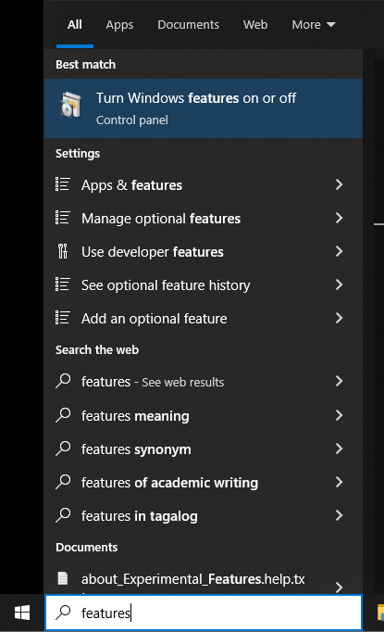Viewport: 384px width, 632px height.
Task: Expand the chevron for See optional feature history
Action: tap(339, 285)
